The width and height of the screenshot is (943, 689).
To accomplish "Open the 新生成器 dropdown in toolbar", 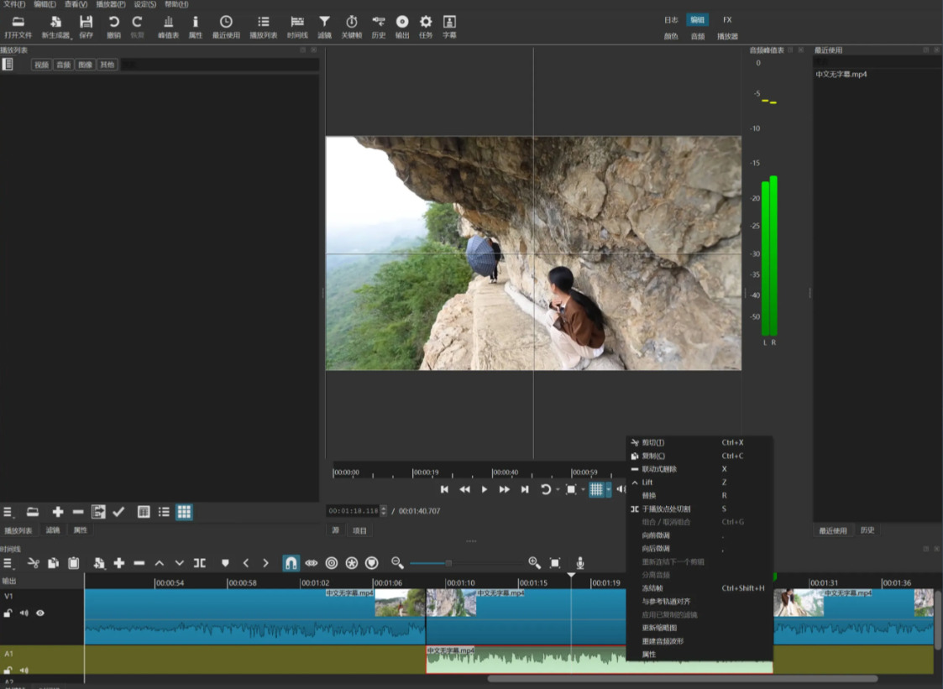I will [56, 27].
